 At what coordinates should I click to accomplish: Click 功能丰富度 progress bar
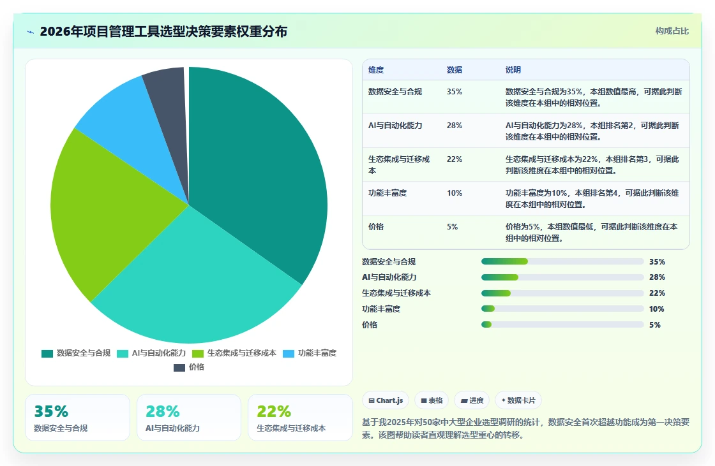coord(562,309)
